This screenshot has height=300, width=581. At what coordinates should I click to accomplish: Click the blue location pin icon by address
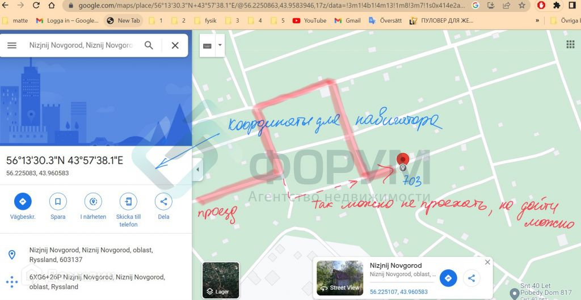coord(12,255)
